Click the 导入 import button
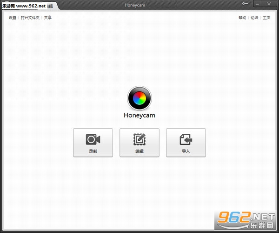Image resolution: width=279 pixels, height=233 pixels. tap(186, 143)
